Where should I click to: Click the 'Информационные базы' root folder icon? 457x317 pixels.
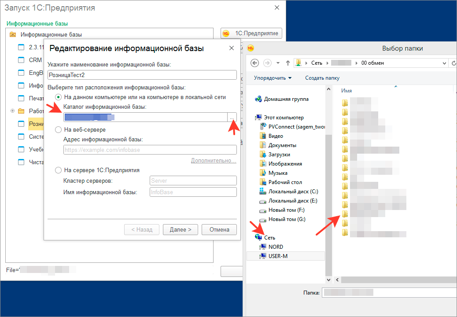click(13, 34)
